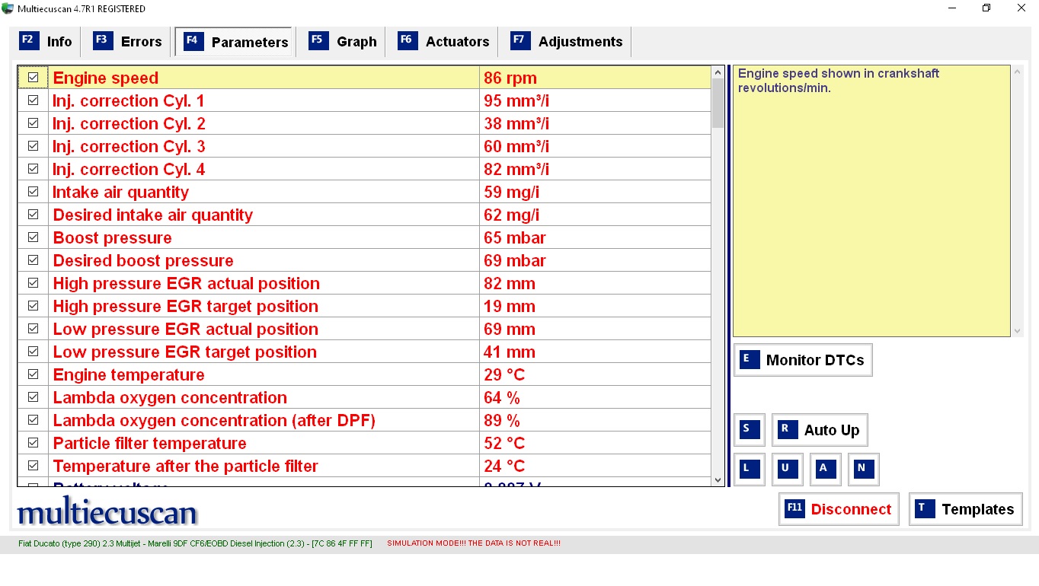Disable the Engine temperature checkbox

[x=33, y=374]
